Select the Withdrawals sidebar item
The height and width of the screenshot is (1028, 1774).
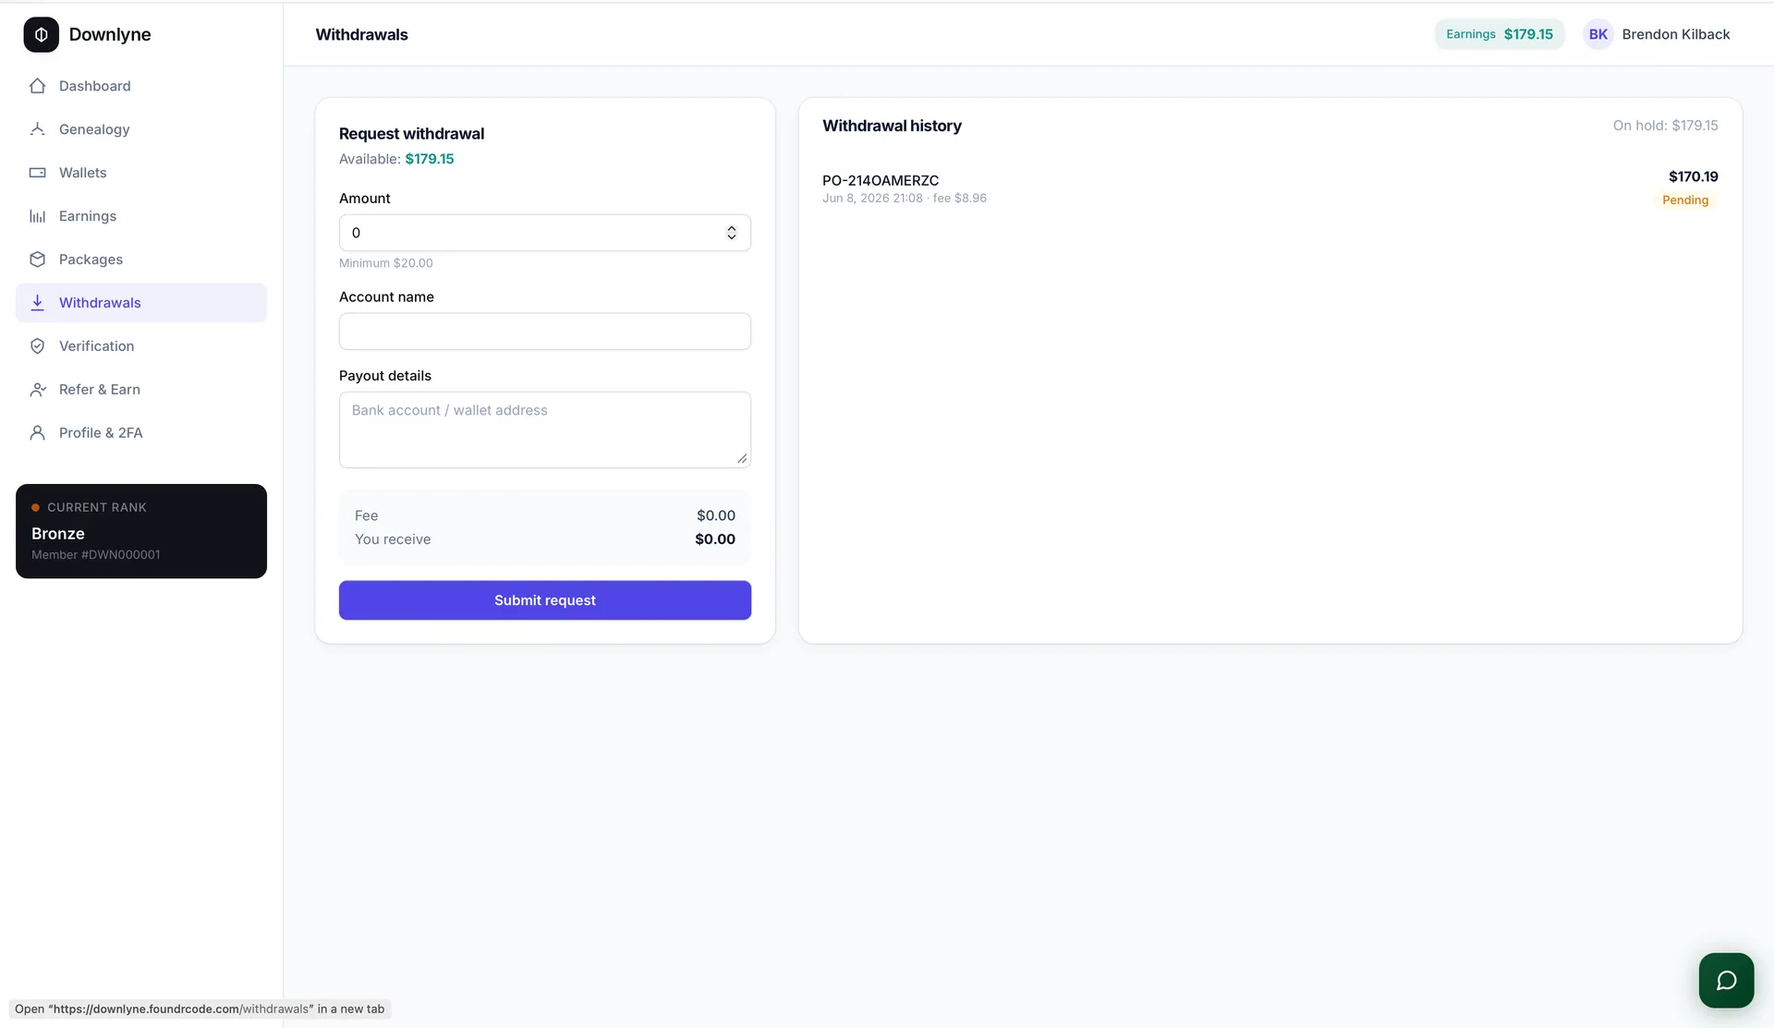141,303
